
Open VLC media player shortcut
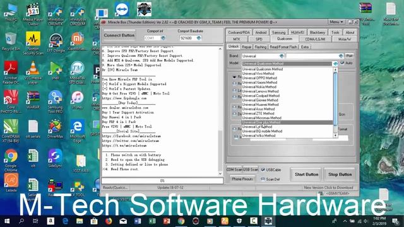point(33,73)
